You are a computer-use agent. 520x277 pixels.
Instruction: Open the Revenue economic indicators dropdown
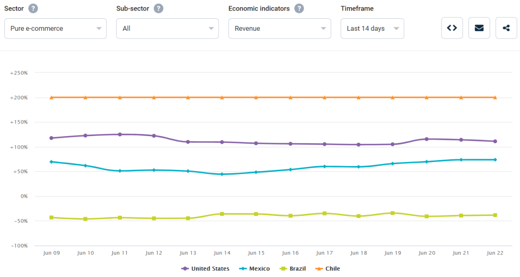pos(279,28)
